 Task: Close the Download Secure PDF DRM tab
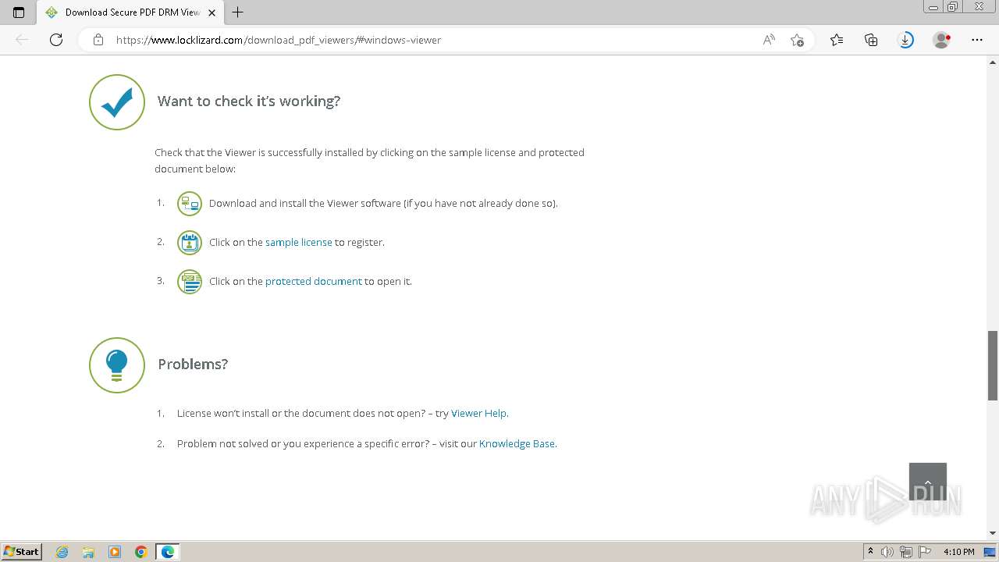[x=212, y=12]
